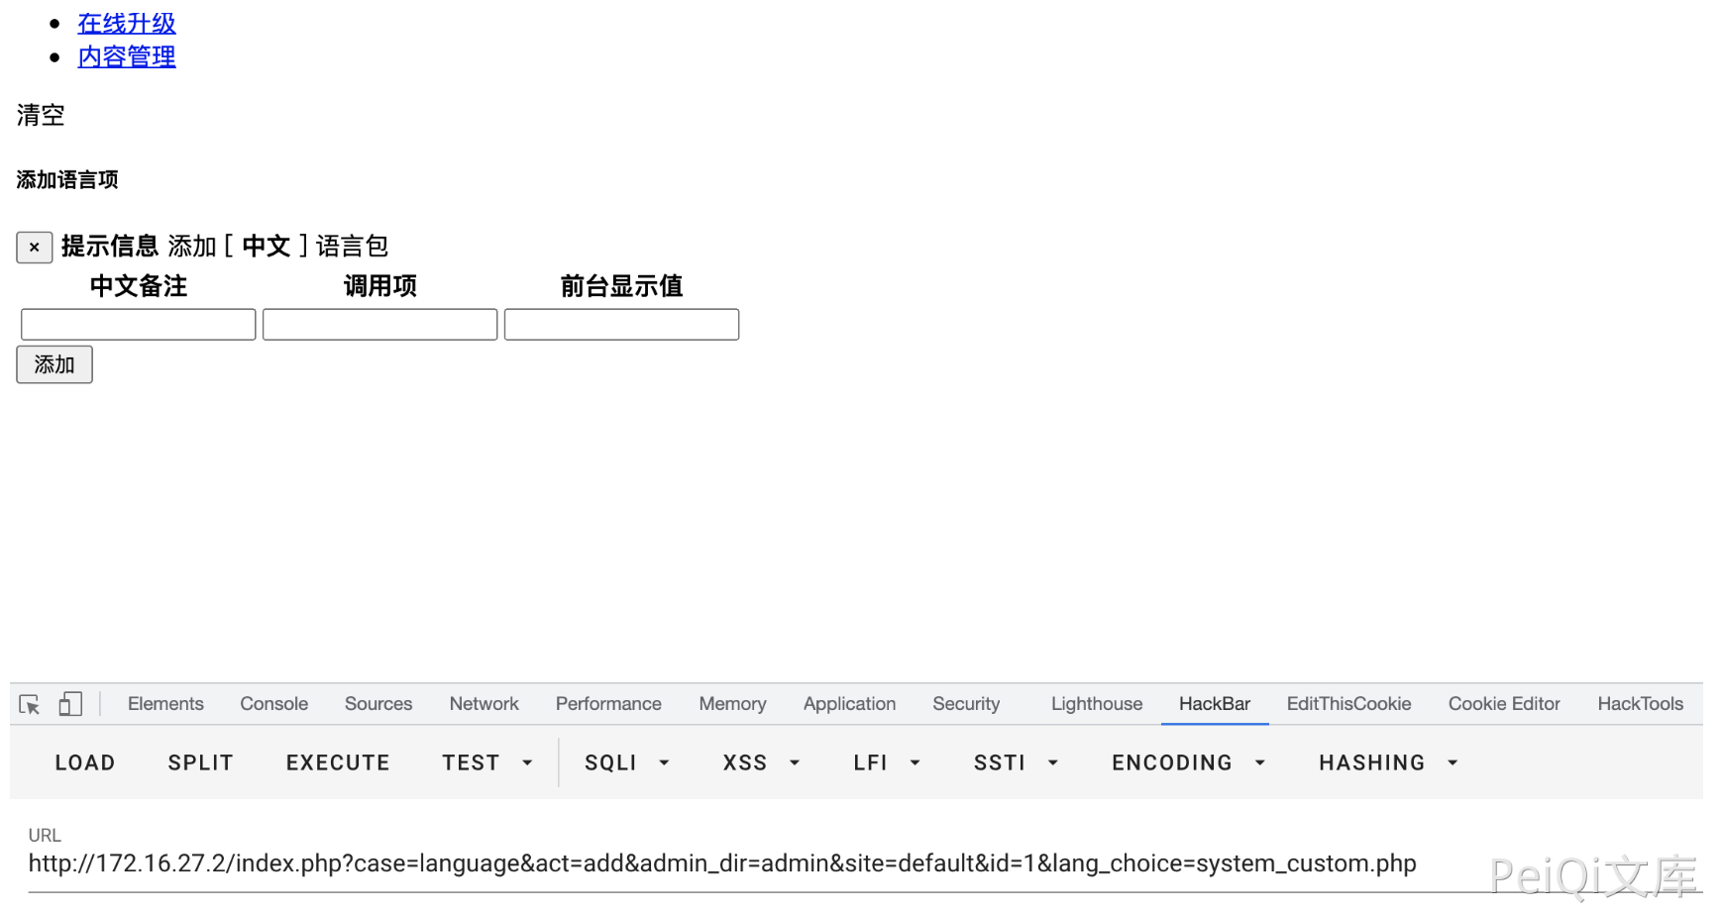The height and width of the screenshot is (912, 1723).
Task: Follow the 在线升级 link
Action: pyautogui.click(x=127, y=23)
